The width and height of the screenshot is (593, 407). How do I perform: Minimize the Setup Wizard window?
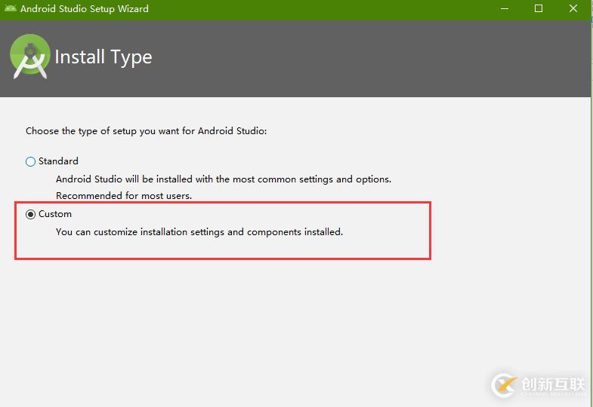[x=505, y=9]
